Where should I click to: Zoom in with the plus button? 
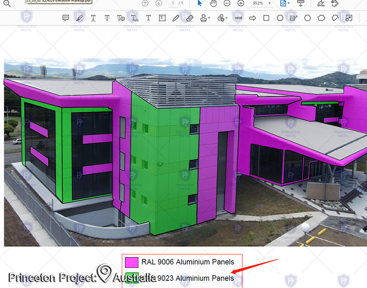point(241,3)
